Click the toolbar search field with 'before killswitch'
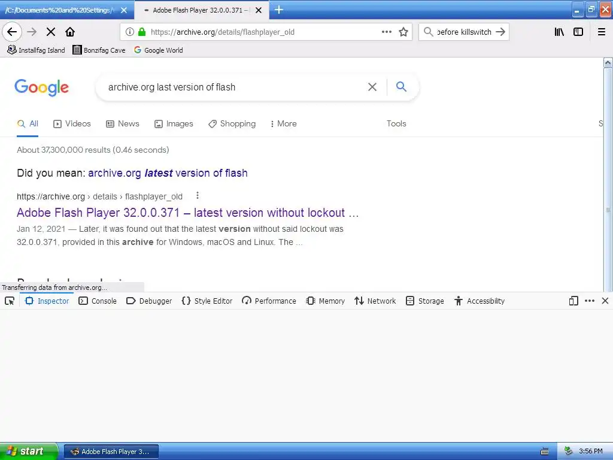Screen dimensions: 613x460 tap(464, 32)
